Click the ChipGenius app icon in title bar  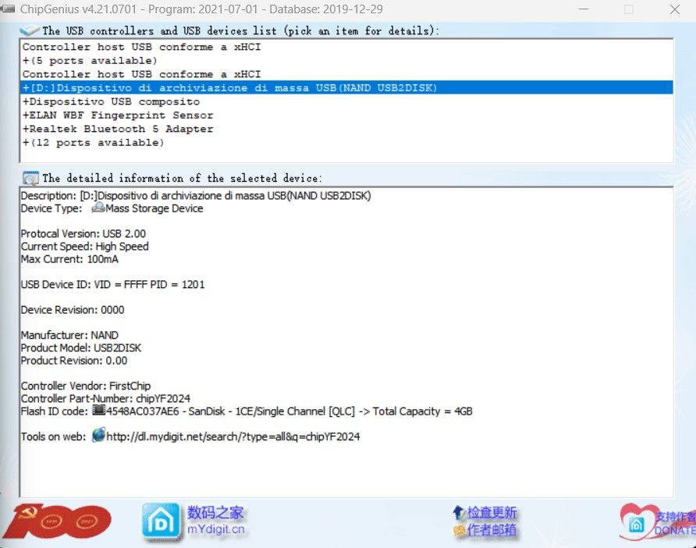pyautogui.click(x=8, y=9)
